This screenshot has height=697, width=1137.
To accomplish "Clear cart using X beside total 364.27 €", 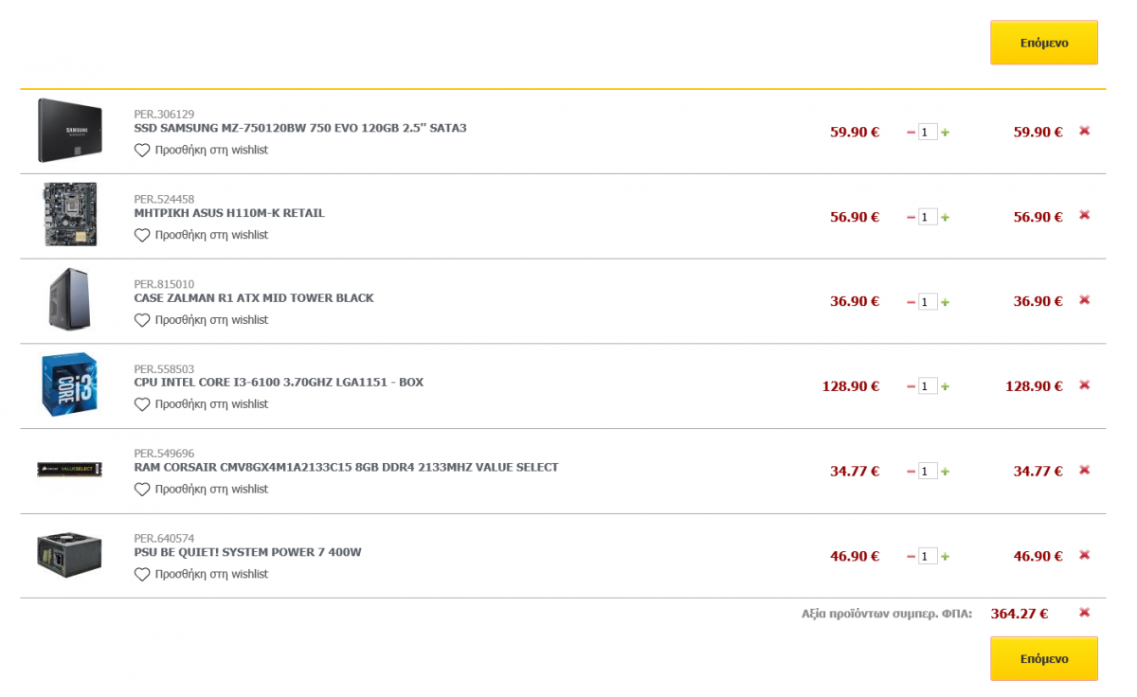I will [x=1085, y=613].
